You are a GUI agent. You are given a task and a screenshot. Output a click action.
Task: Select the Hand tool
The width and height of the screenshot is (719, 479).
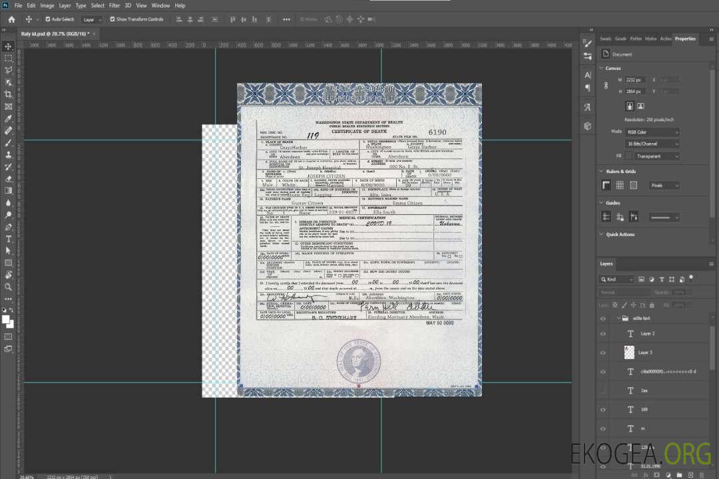pyautogui.click(x=8, y=275)
